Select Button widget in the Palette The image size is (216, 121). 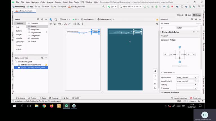[x=33, y=26]
